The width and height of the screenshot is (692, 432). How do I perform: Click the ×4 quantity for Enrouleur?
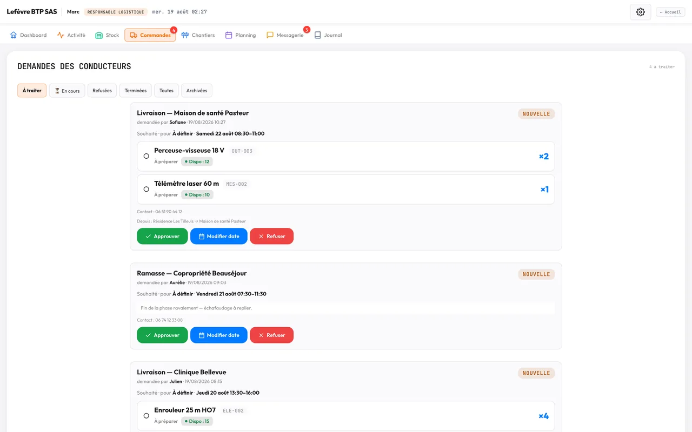coord(543,416)
